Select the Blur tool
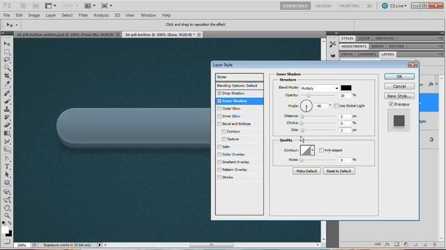 (7, 141)
